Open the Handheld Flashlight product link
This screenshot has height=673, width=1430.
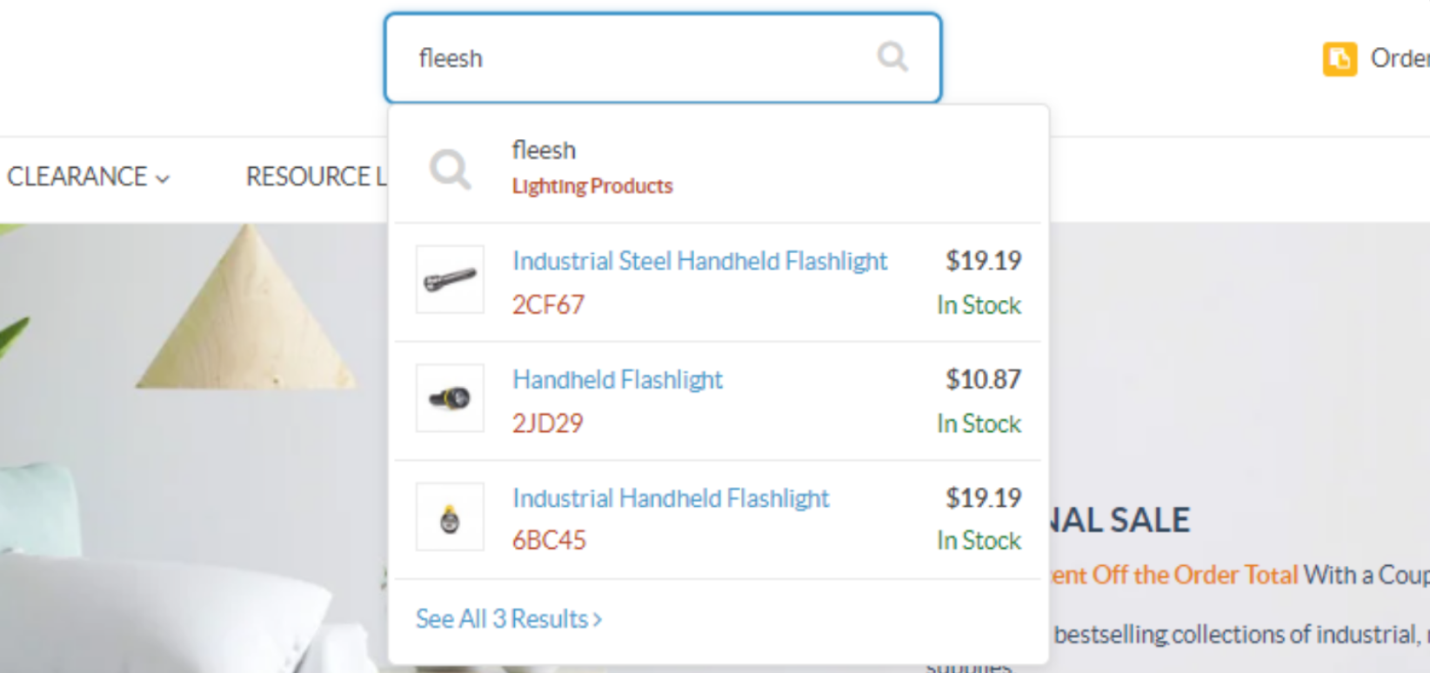point(618,380)
